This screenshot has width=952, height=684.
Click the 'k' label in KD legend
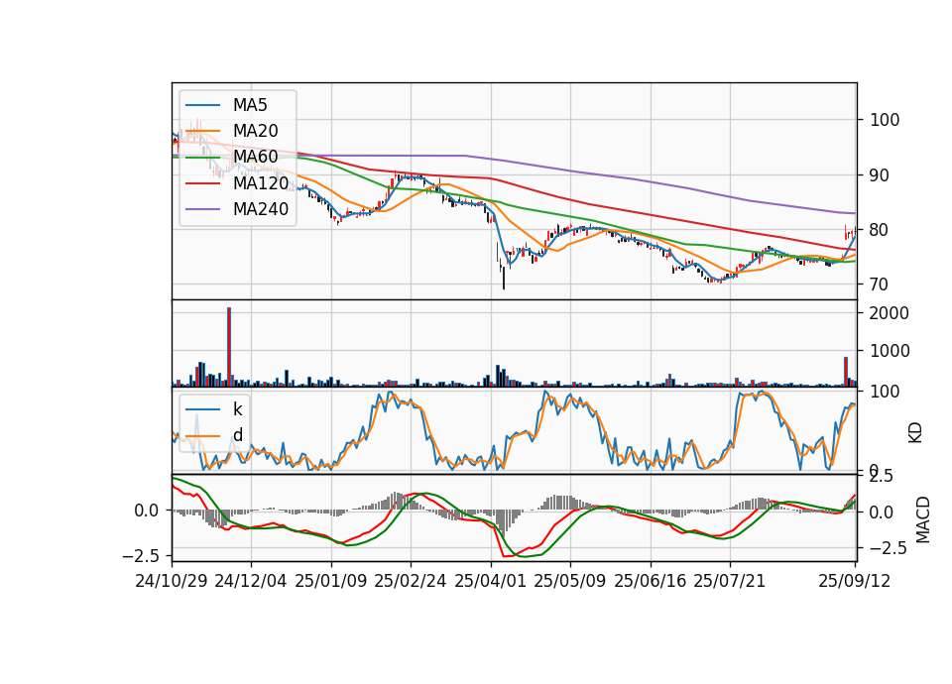(237, 409)
